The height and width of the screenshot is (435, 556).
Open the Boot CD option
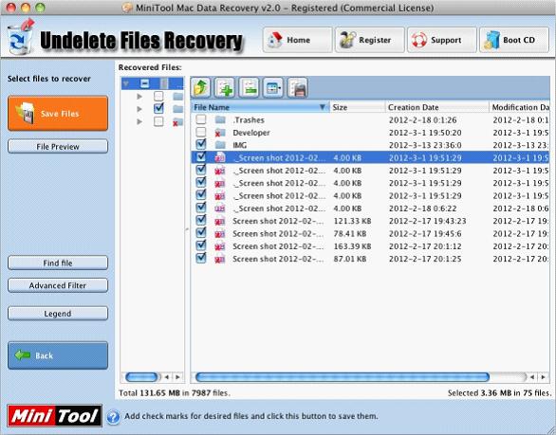(514, 40)
